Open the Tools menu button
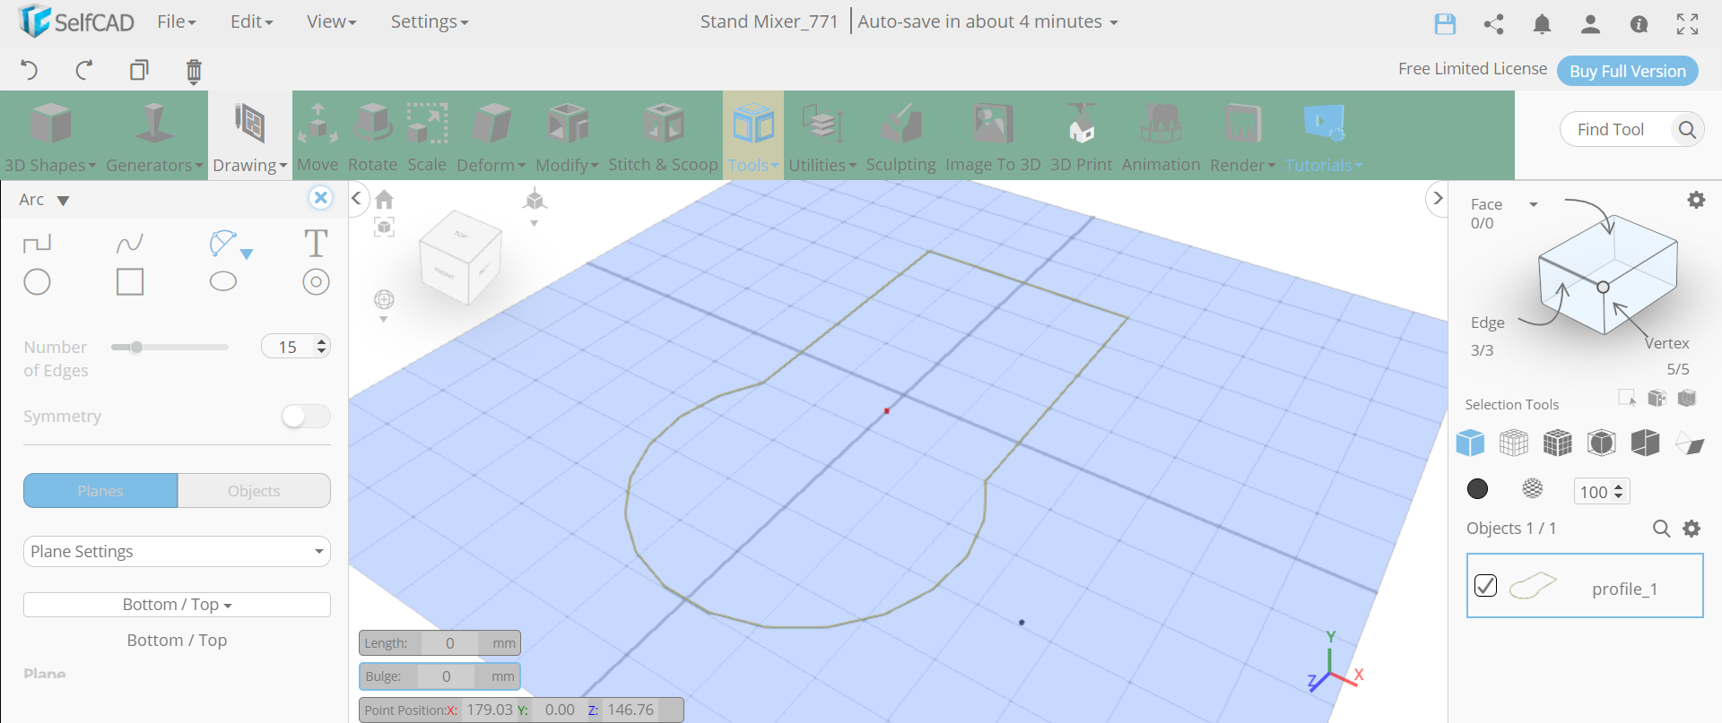This screenshot has height=723, width=1722. coord(753,136)
